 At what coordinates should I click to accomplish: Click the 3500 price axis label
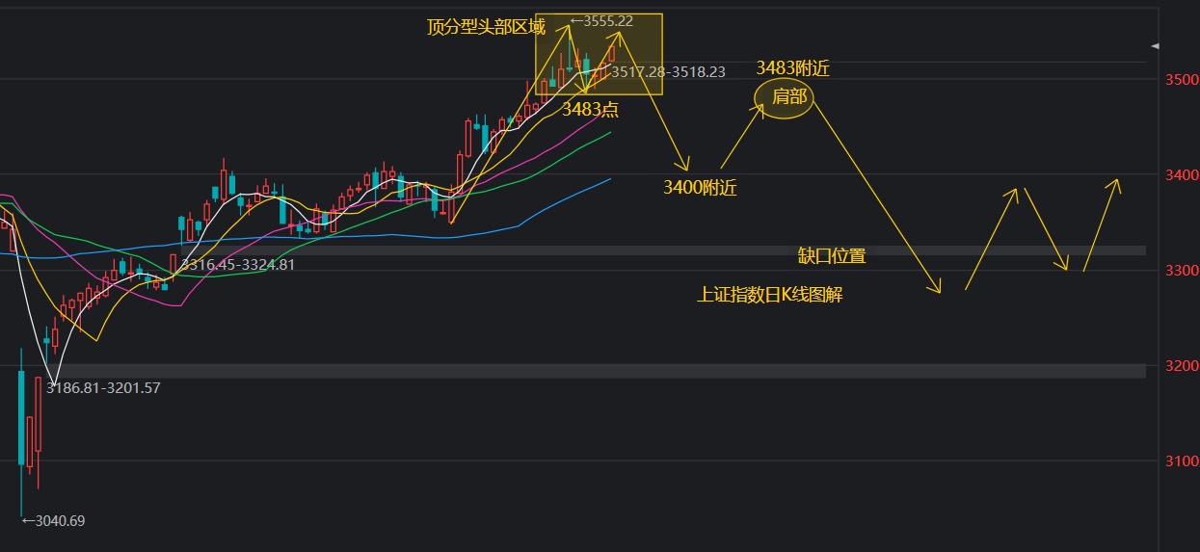pos(1181,79)
